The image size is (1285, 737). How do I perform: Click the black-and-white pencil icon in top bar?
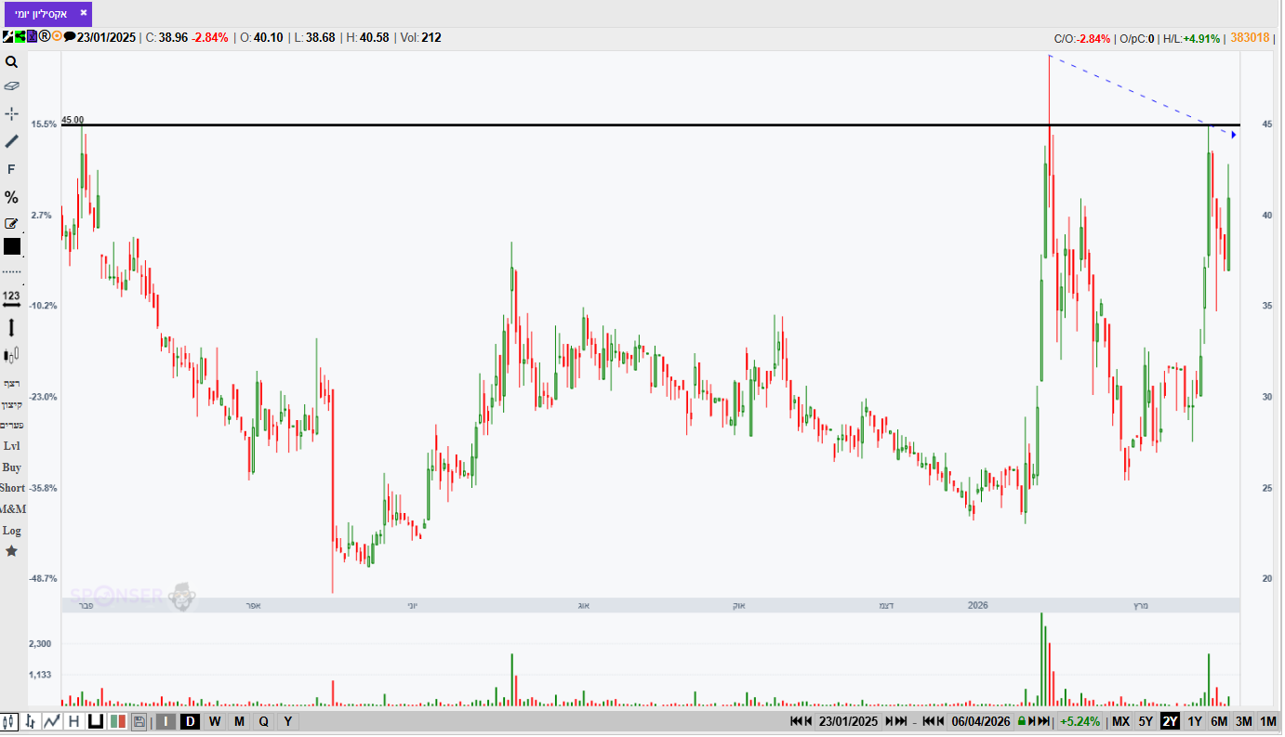[7, 37]
